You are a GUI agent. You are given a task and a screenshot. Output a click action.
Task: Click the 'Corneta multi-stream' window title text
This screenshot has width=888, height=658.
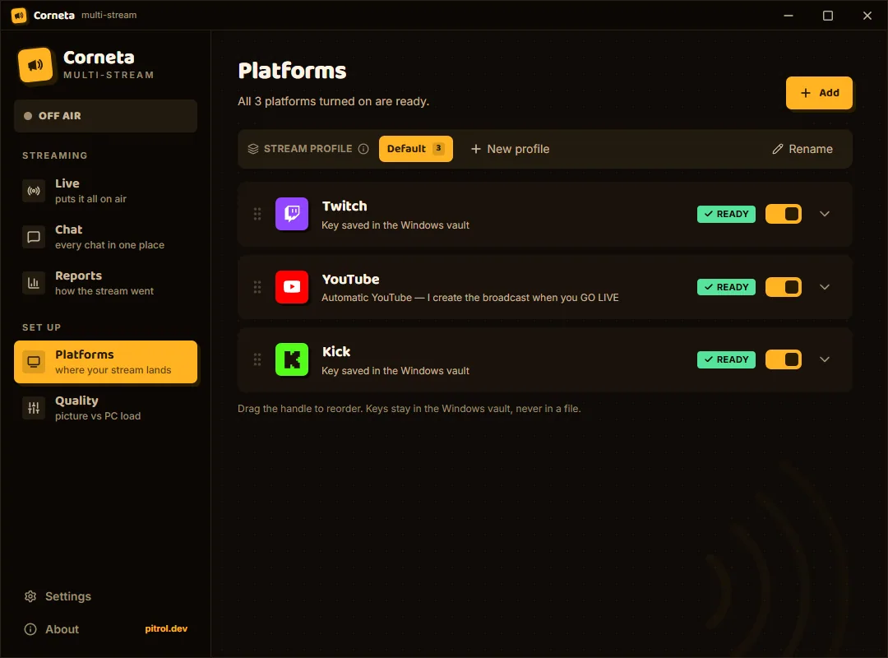click(85, 16)
